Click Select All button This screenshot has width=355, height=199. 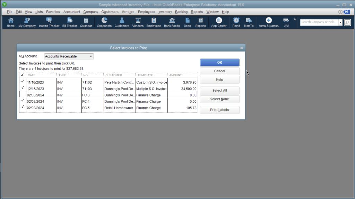[x=219, y=90]
